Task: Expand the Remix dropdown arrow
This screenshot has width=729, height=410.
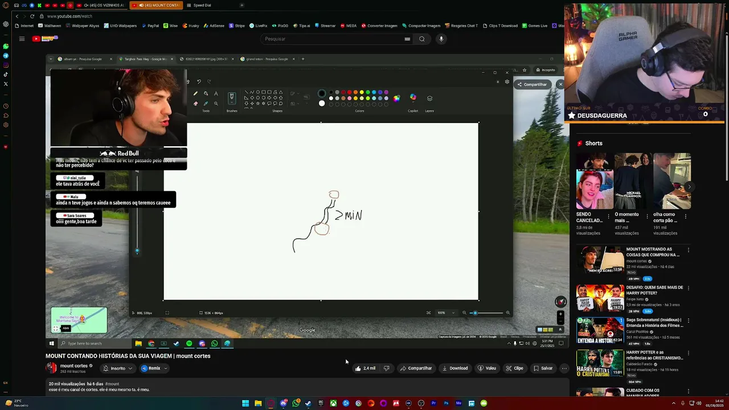Action: (166, 368)
